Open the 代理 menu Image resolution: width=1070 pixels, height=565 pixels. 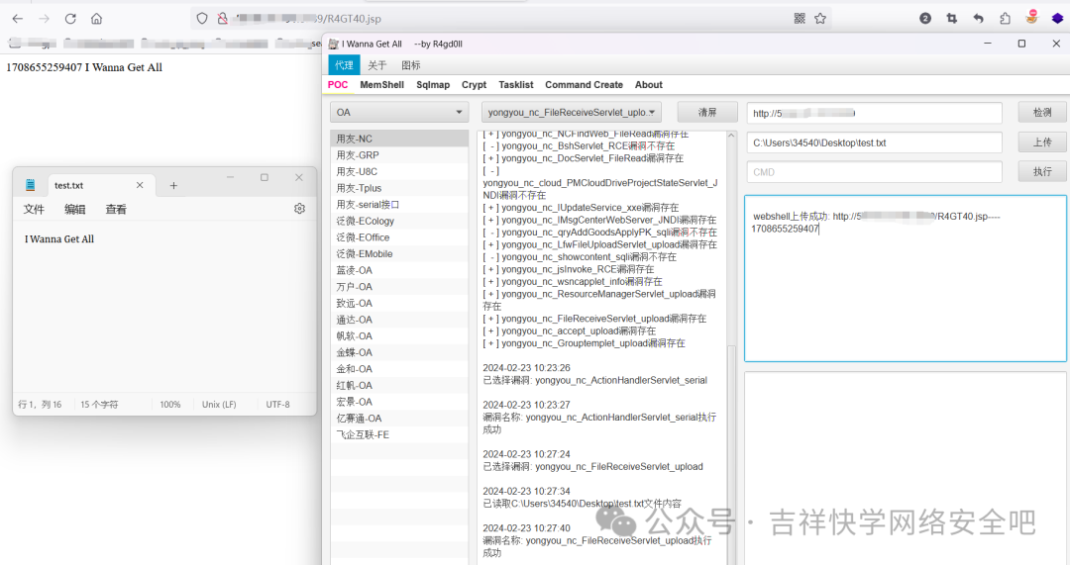click(x=344, y=64)
